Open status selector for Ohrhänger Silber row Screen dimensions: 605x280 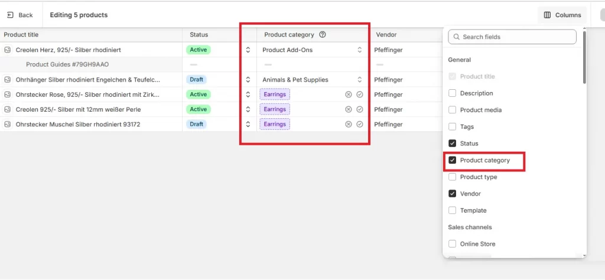coord(248,80)
